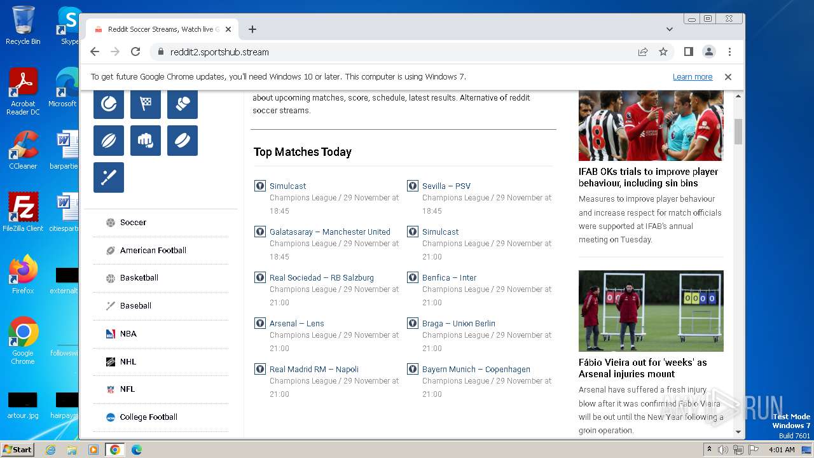The height and width of the screenshot is (458, 814).
Task: Open IFAB OKs trials article headline
Action: pyautogui.click(x=648, y=177)
